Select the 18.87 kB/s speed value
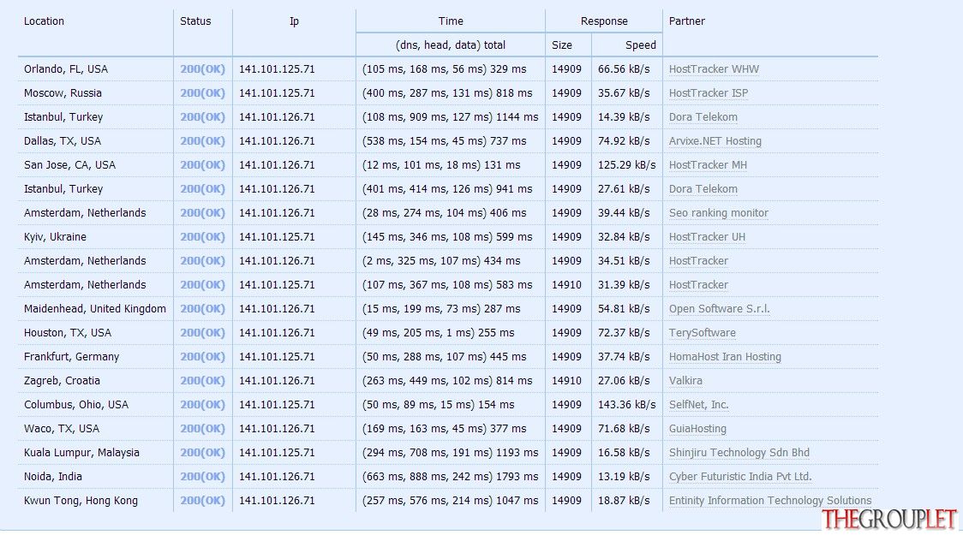This screenshot has width=963, height=535. point(624,500)
